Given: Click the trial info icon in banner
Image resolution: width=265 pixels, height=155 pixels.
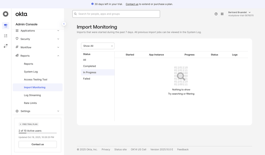Looking at the screenshot, I should pyautogui.click(x=92, y=4).
